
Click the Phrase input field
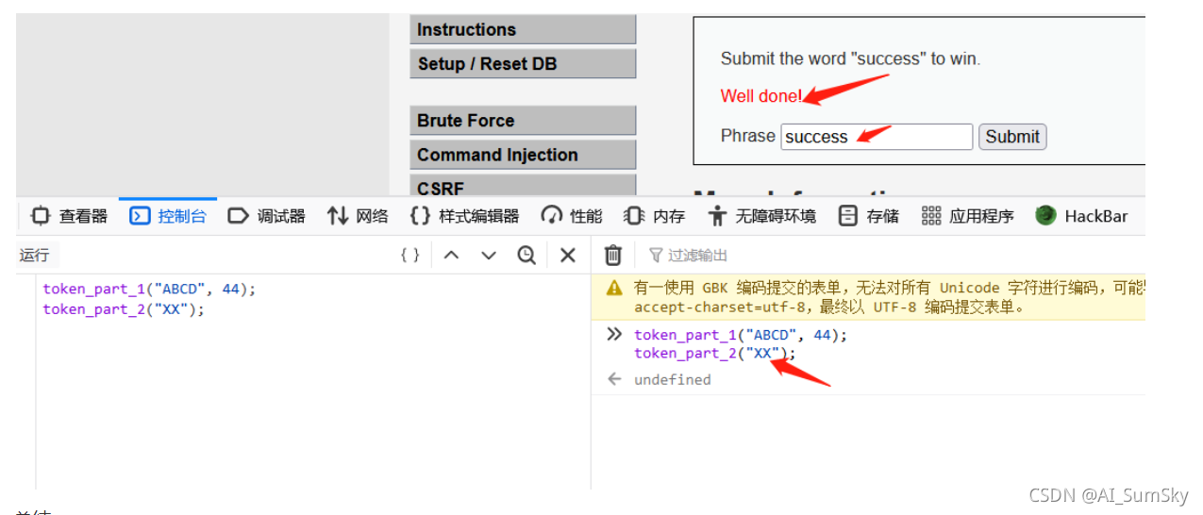click(877, 137)
